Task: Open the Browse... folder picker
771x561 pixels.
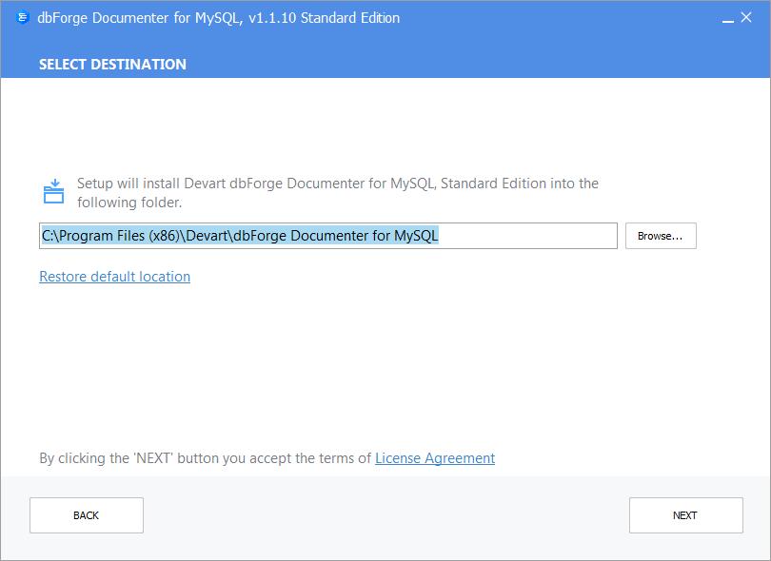Action: pos(661,236)
